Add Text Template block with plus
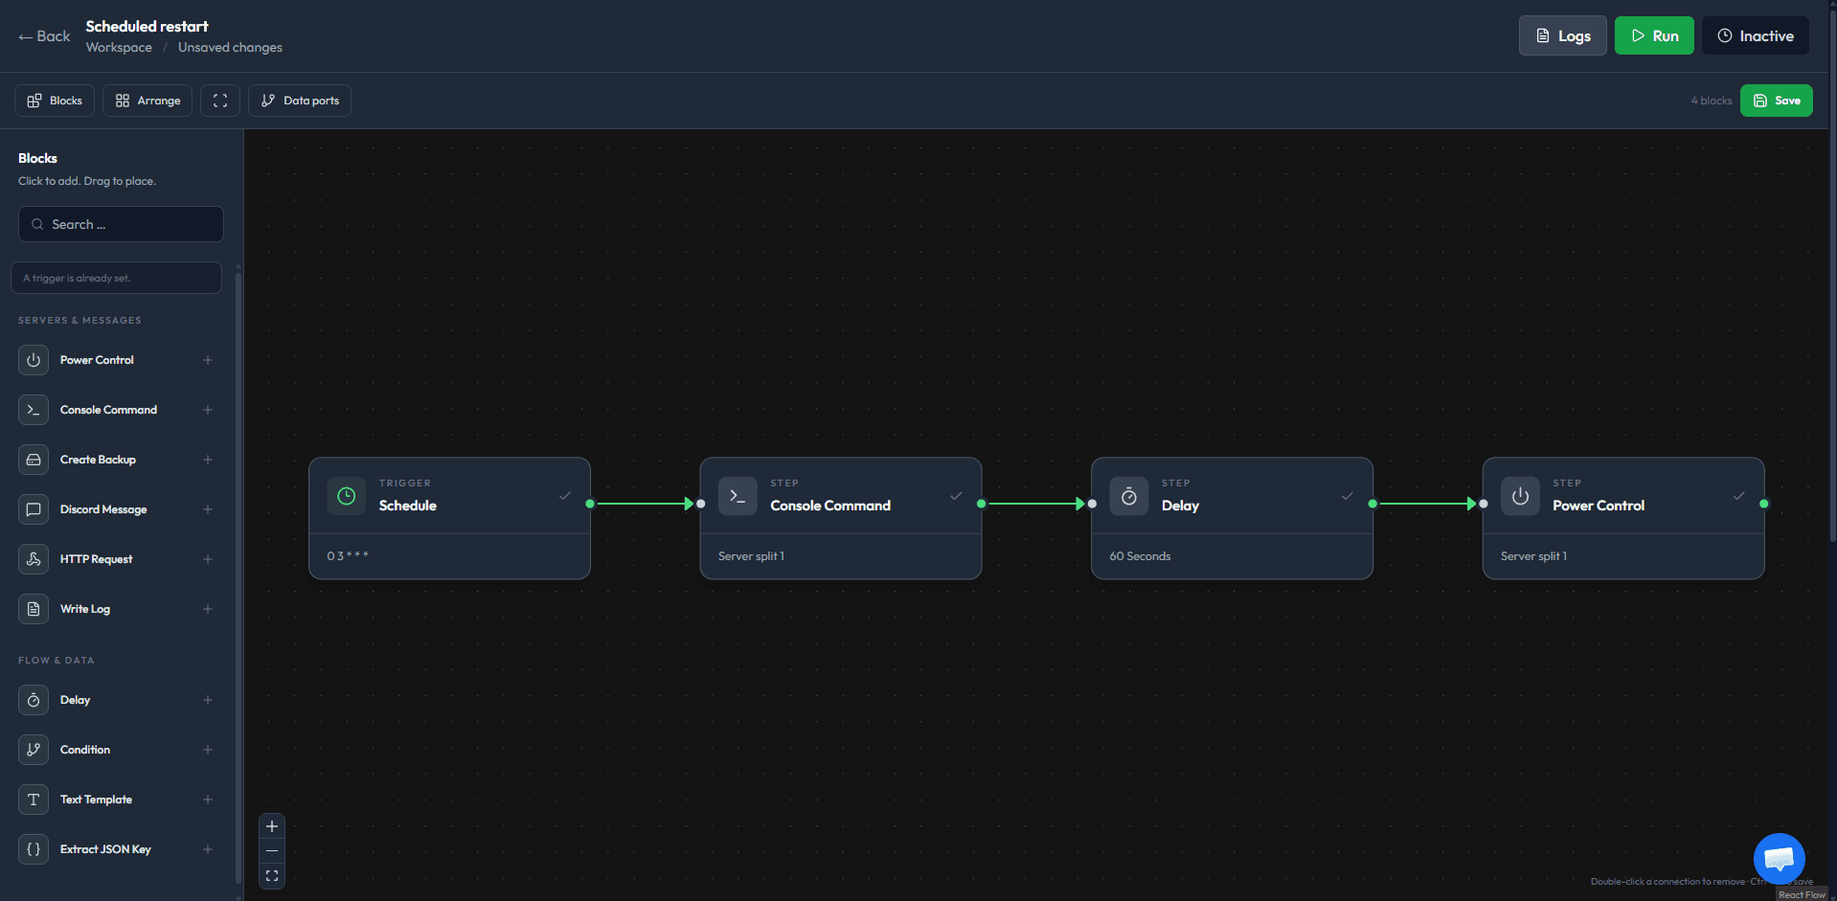 pos(208,800)
